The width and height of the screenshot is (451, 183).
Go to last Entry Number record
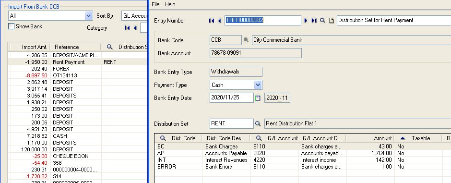click(314, 21)
